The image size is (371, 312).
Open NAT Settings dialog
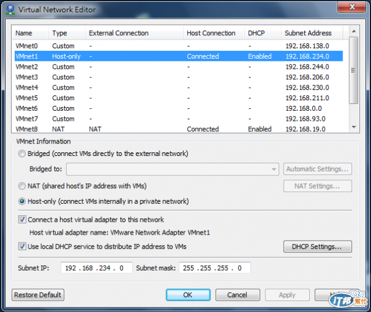318,186
